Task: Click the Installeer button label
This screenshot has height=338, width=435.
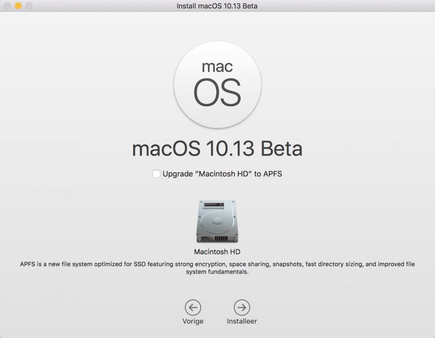Action: click(x=242, y=321)
